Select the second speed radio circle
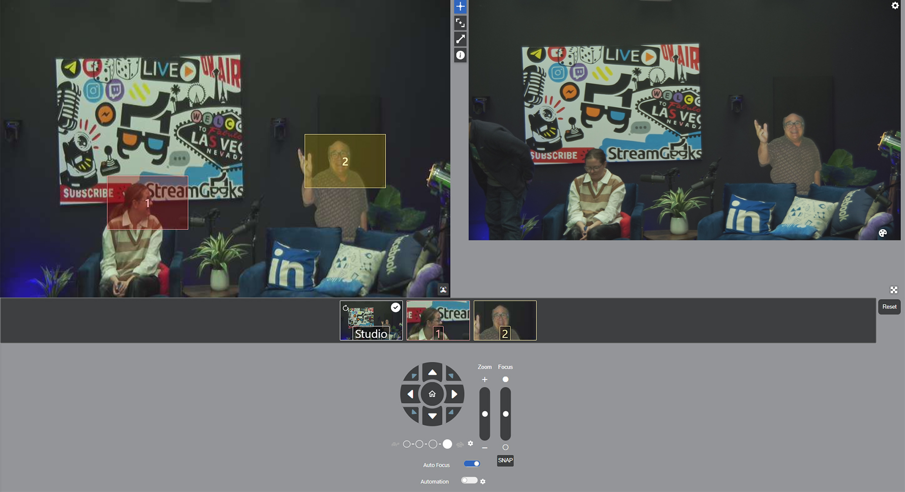The image size is (905, 492). pos(419,444)
